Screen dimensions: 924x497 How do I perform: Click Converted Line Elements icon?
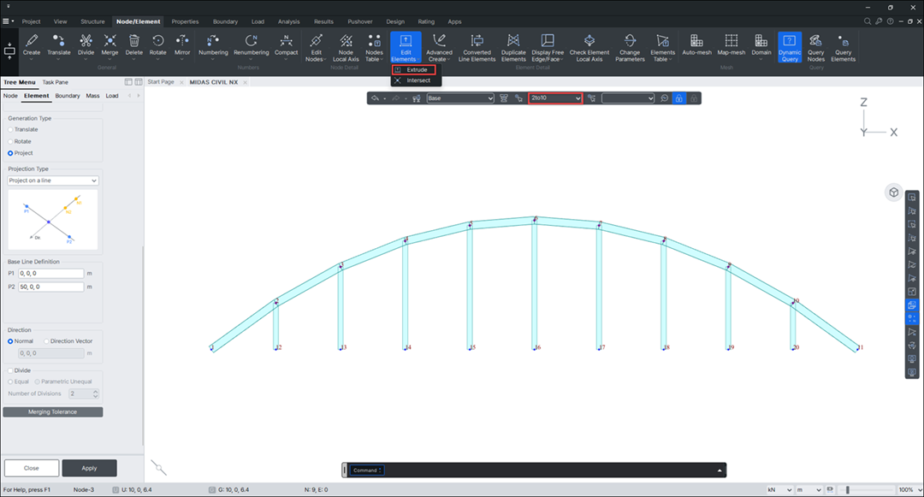[x=477, y=48]
